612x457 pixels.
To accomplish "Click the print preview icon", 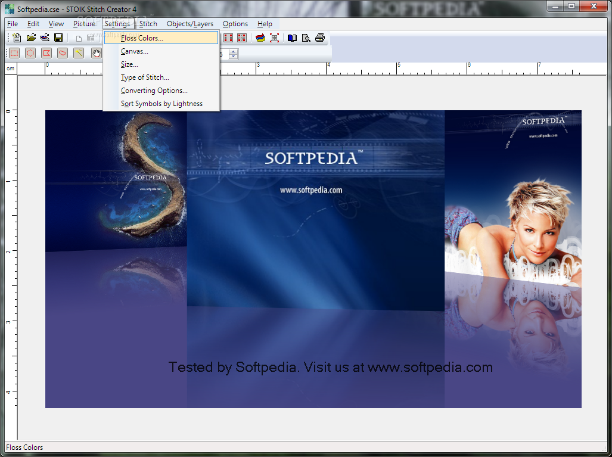I will (306, 38).
